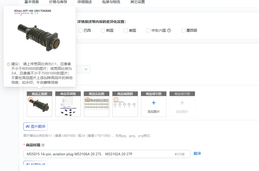259x171 pixels.
Task: Toggle the 中东六国 checkbox
Action: pyautogui.click(x=148, y=30)
